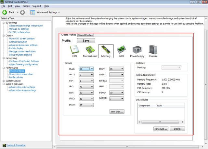Open the Edit menu

click(x=10, y=6)
